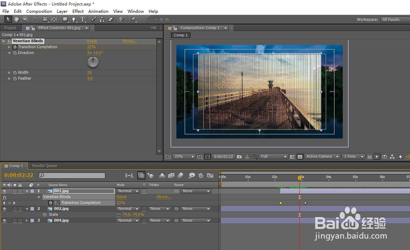Select the Pan Behind tool

pyautogui.click(x=54, y=19)
